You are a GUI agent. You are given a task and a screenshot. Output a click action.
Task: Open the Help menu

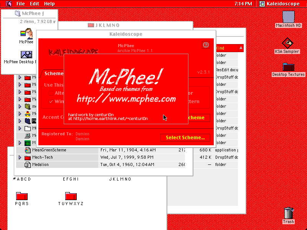point(50,4)
